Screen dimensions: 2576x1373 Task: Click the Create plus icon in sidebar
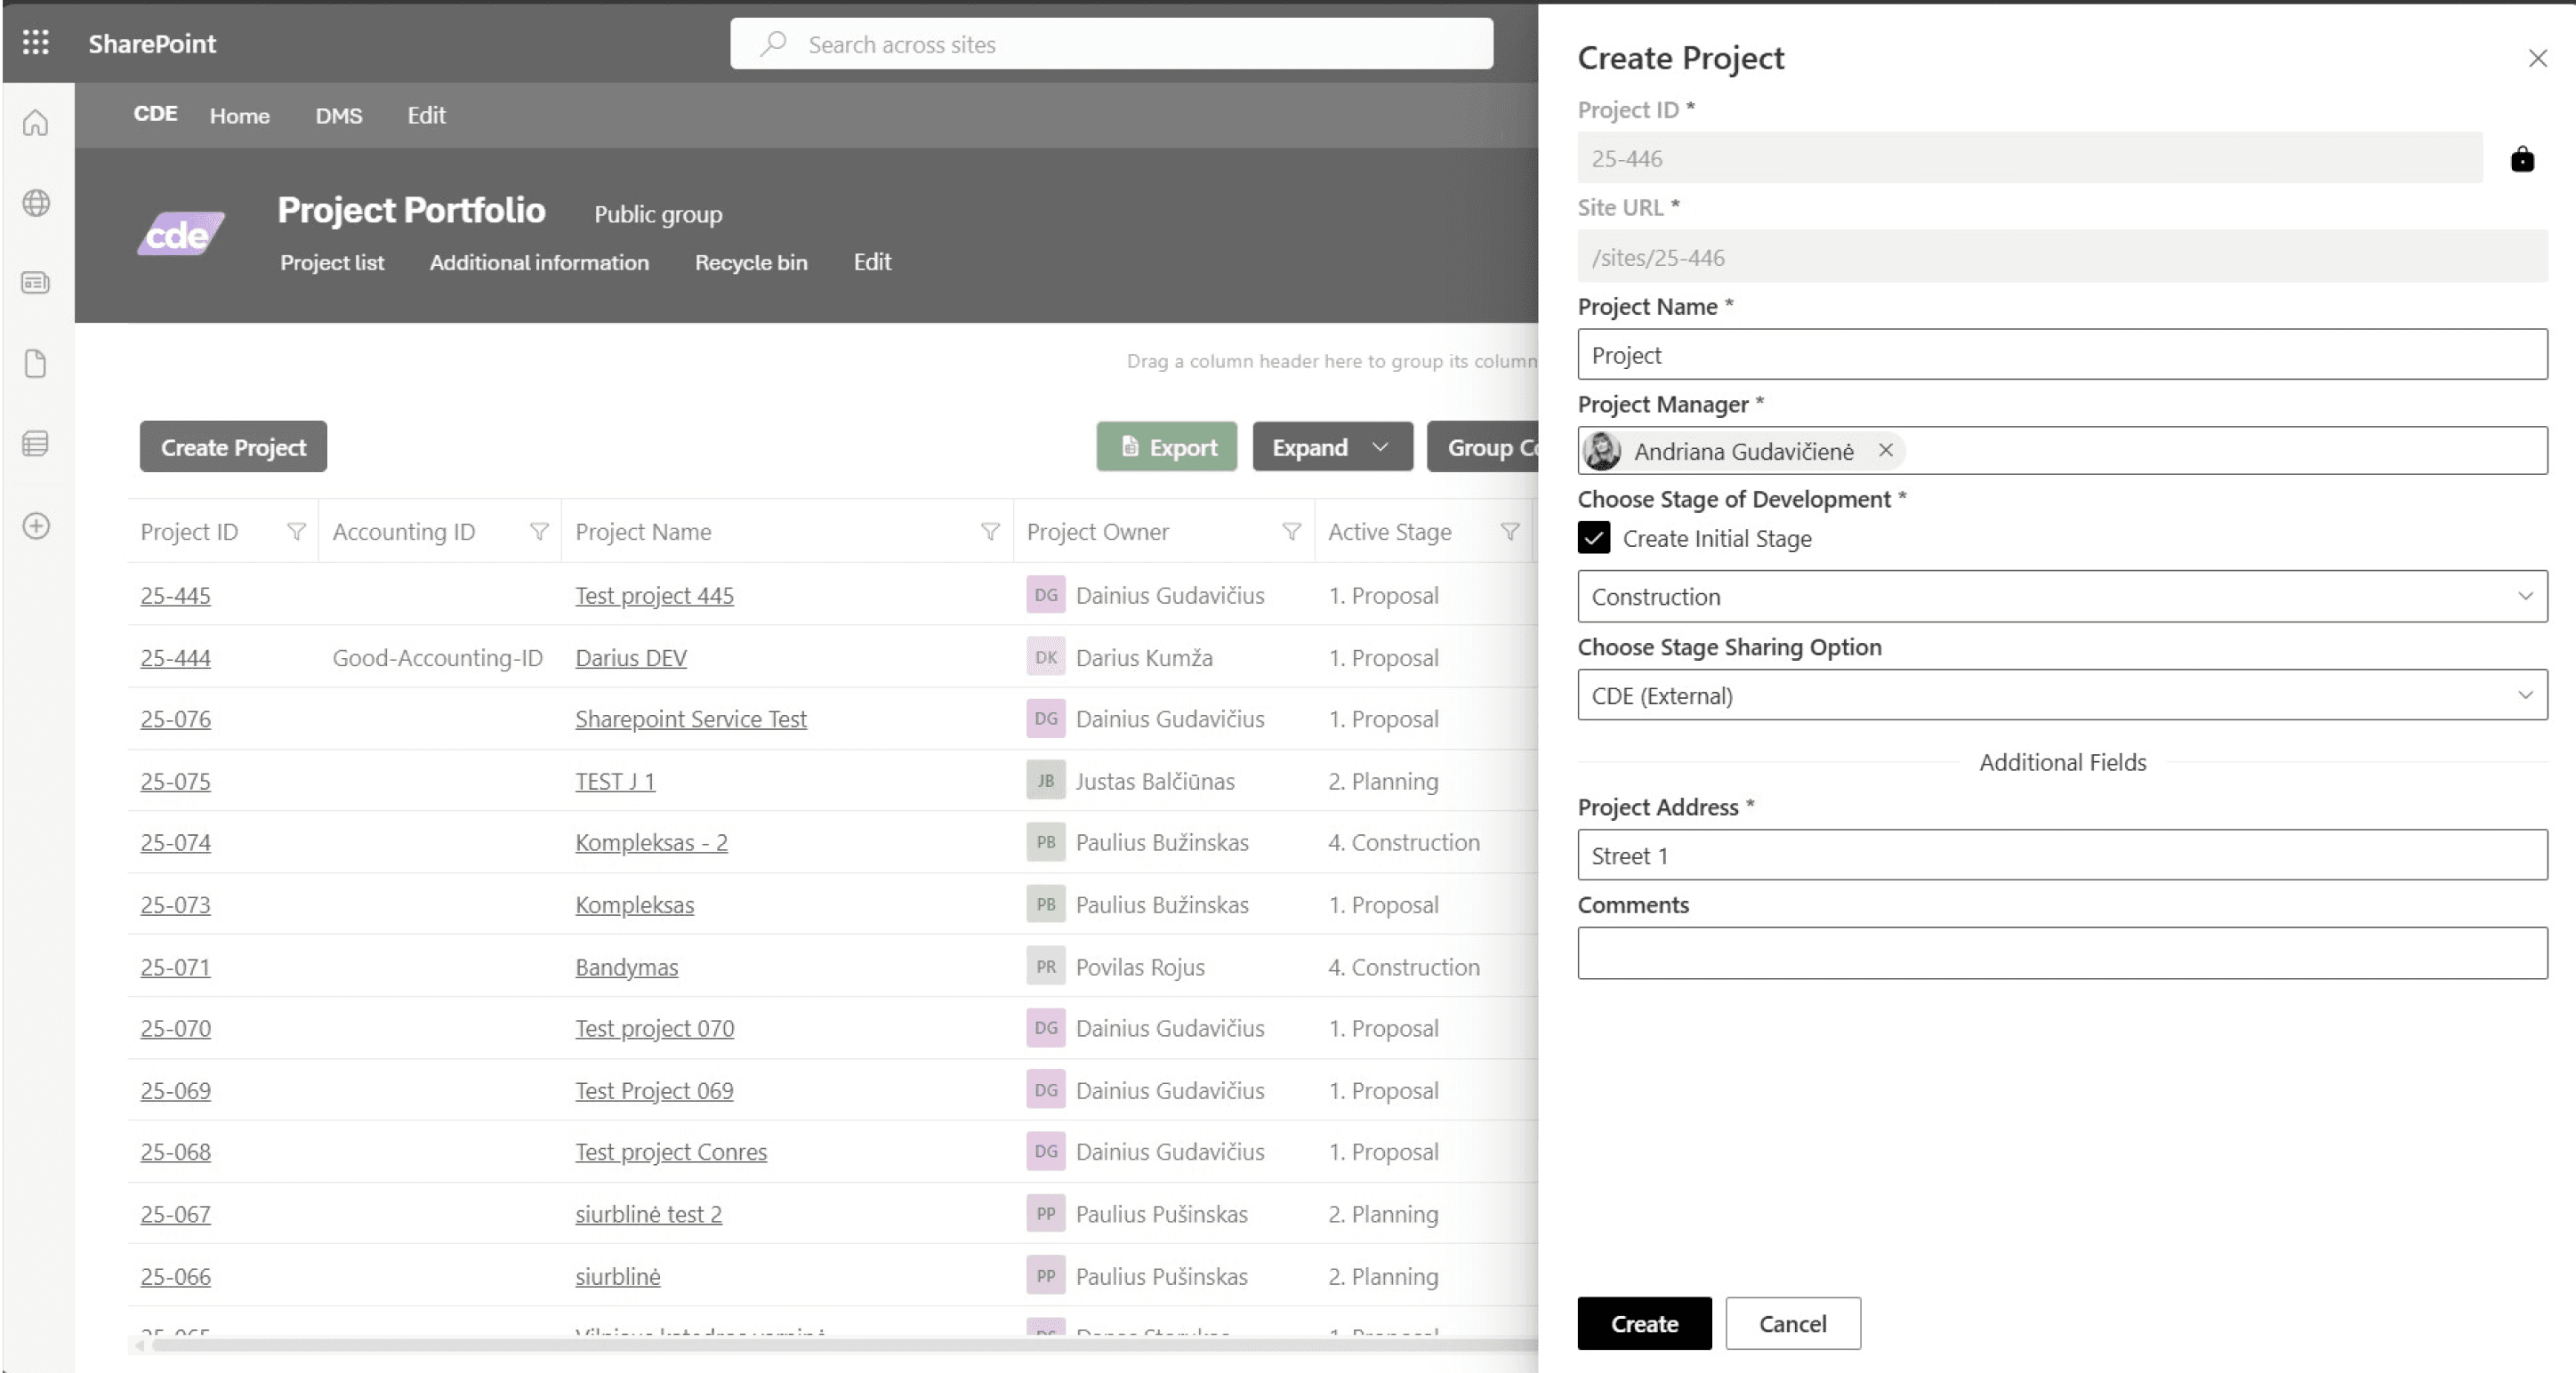tap(36, 526)
